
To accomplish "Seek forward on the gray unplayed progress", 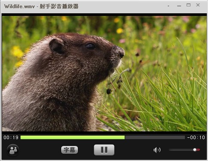I will pyautogui.click(x=155, y=137).
